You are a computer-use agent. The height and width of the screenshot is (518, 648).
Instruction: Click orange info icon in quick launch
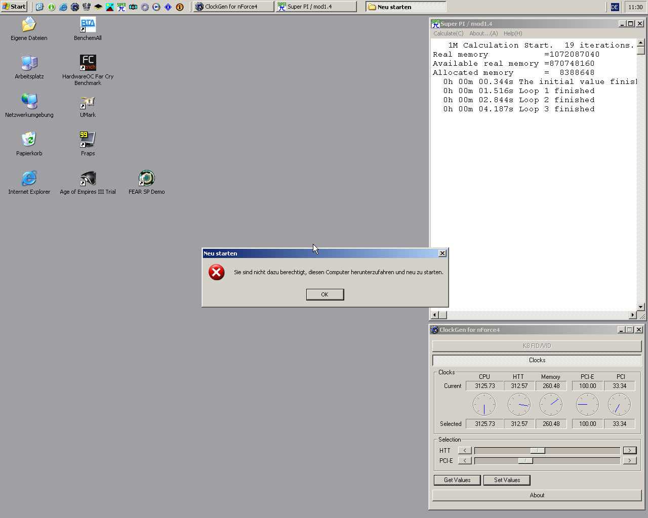pos(180,7)
